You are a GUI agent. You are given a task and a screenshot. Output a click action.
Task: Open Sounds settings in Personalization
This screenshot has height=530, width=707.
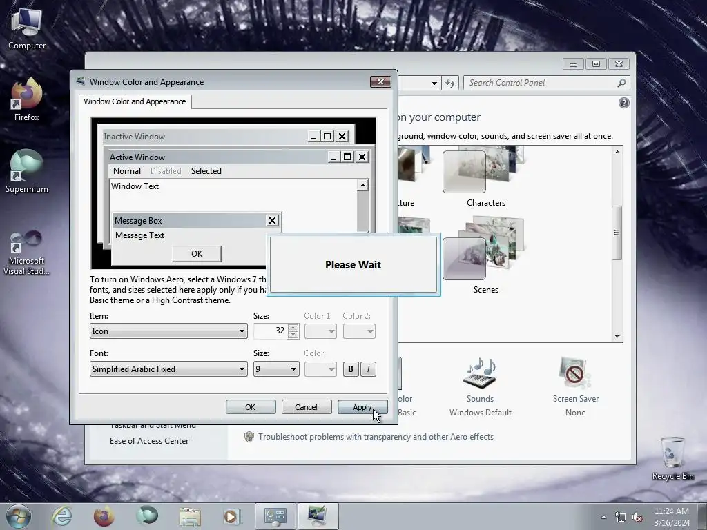click(481, 386)
